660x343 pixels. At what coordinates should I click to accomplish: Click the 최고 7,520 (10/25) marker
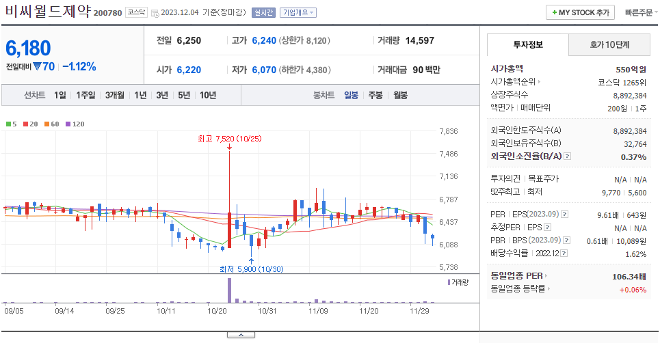coord(229,139)
